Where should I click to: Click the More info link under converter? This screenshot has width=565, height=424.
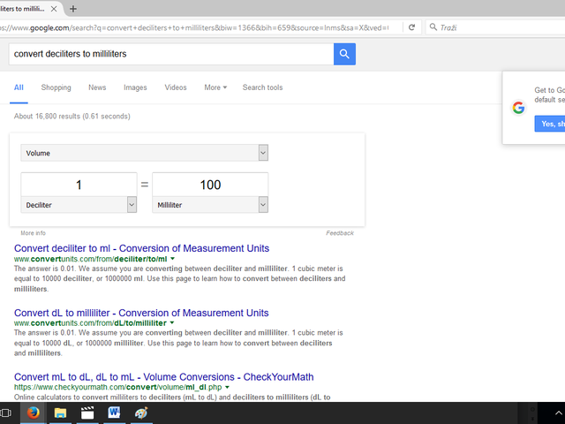34,233
